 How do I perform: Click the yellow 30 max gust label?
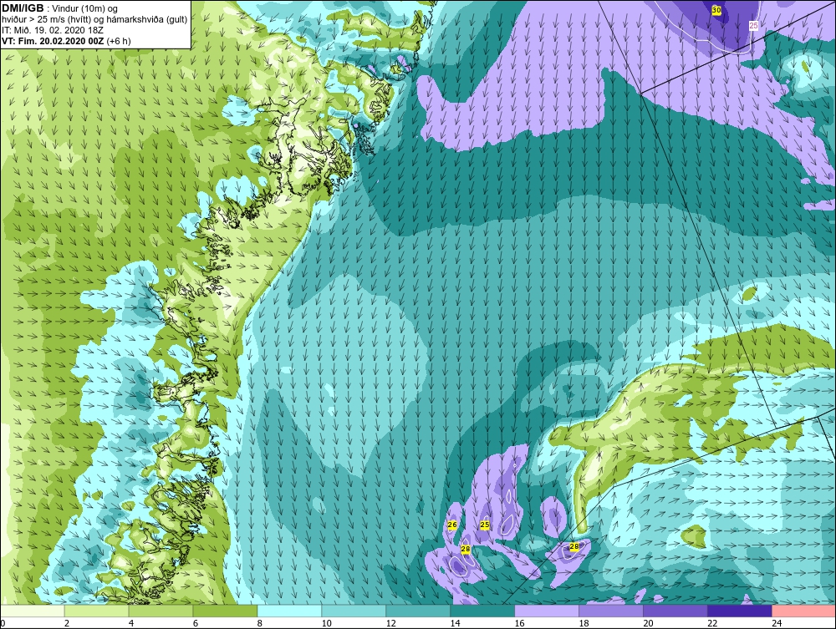(716, 10)
